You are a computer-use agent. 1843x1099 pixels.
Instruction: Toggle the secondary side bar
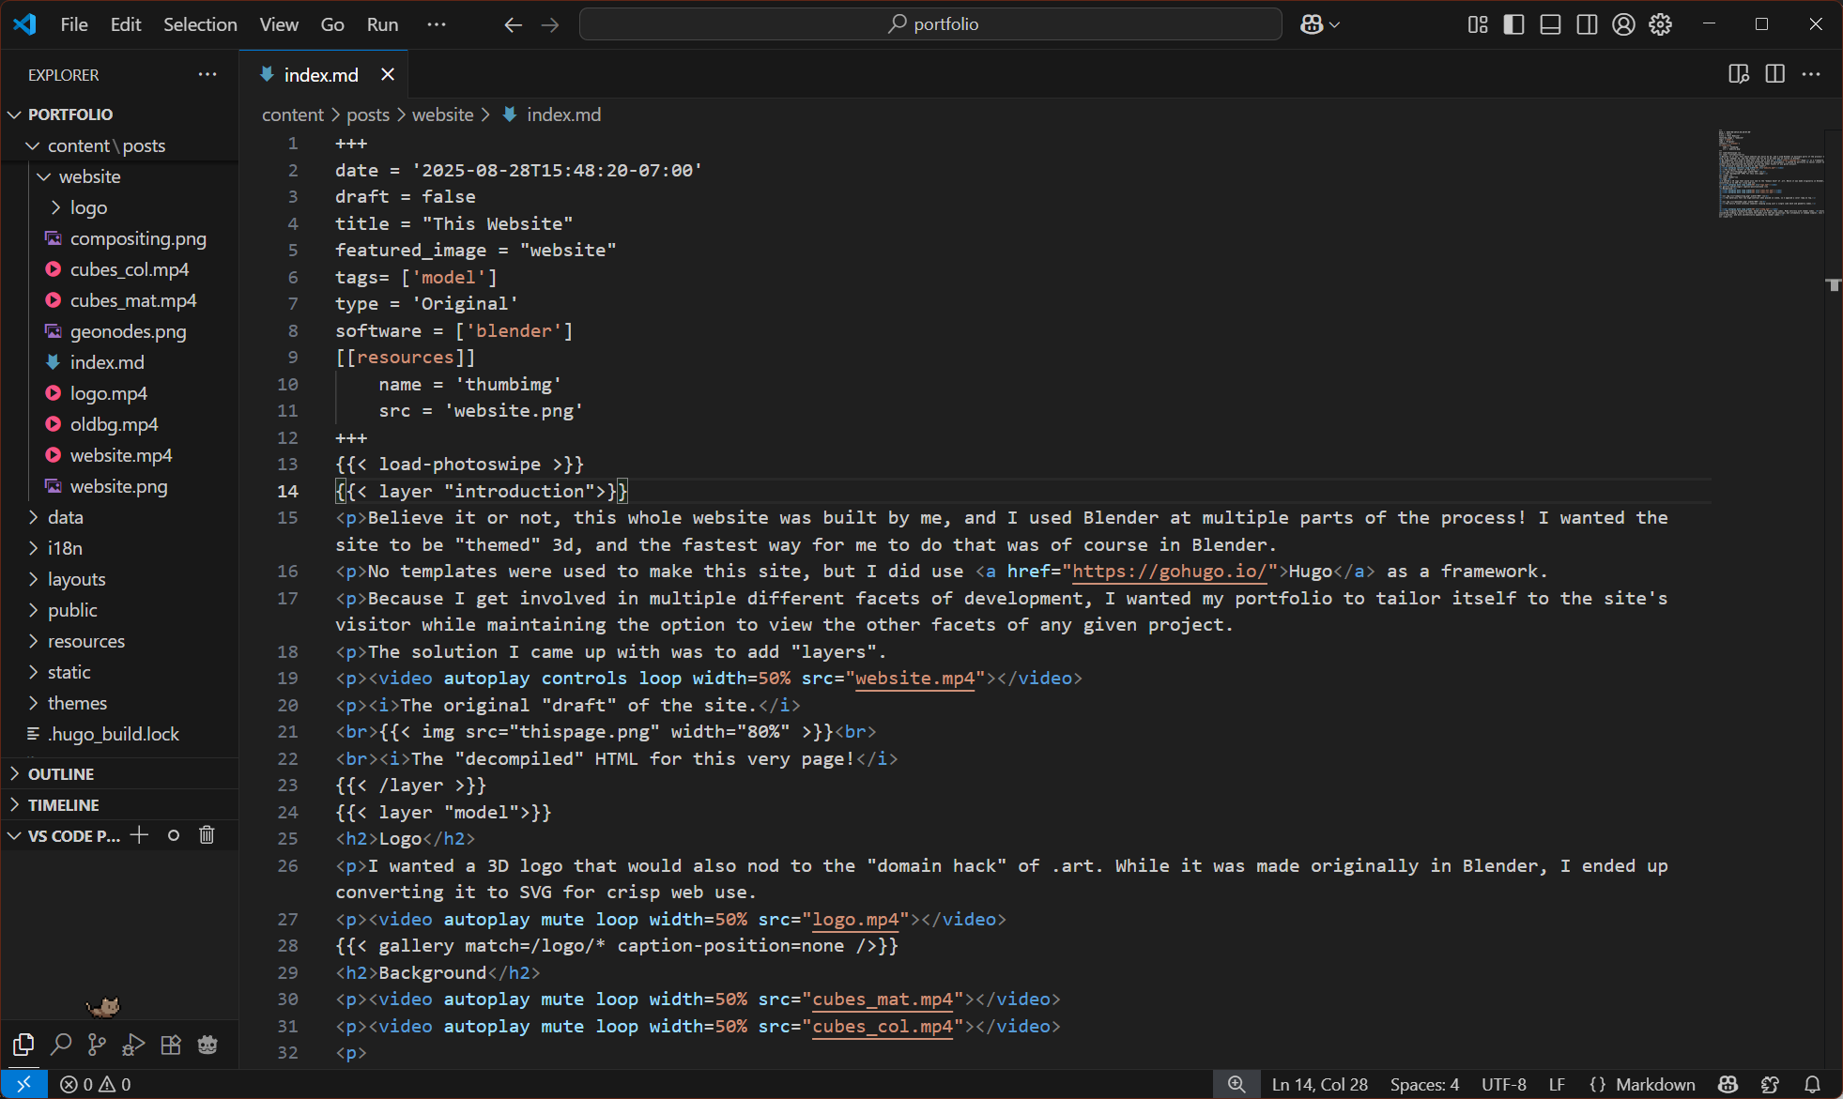(x=1587, y=24)
